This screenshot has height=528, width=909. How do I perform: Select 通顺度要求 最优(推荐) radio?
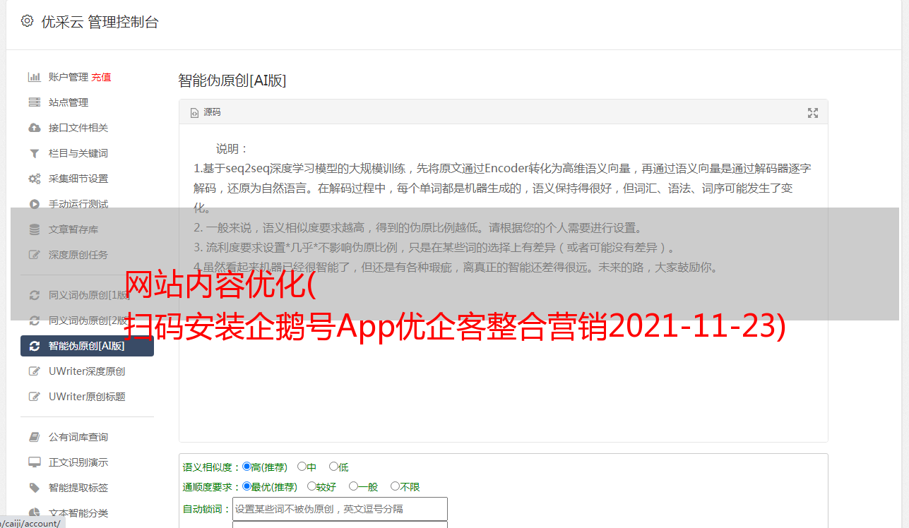pyautogui.click(x=246, y=486)
